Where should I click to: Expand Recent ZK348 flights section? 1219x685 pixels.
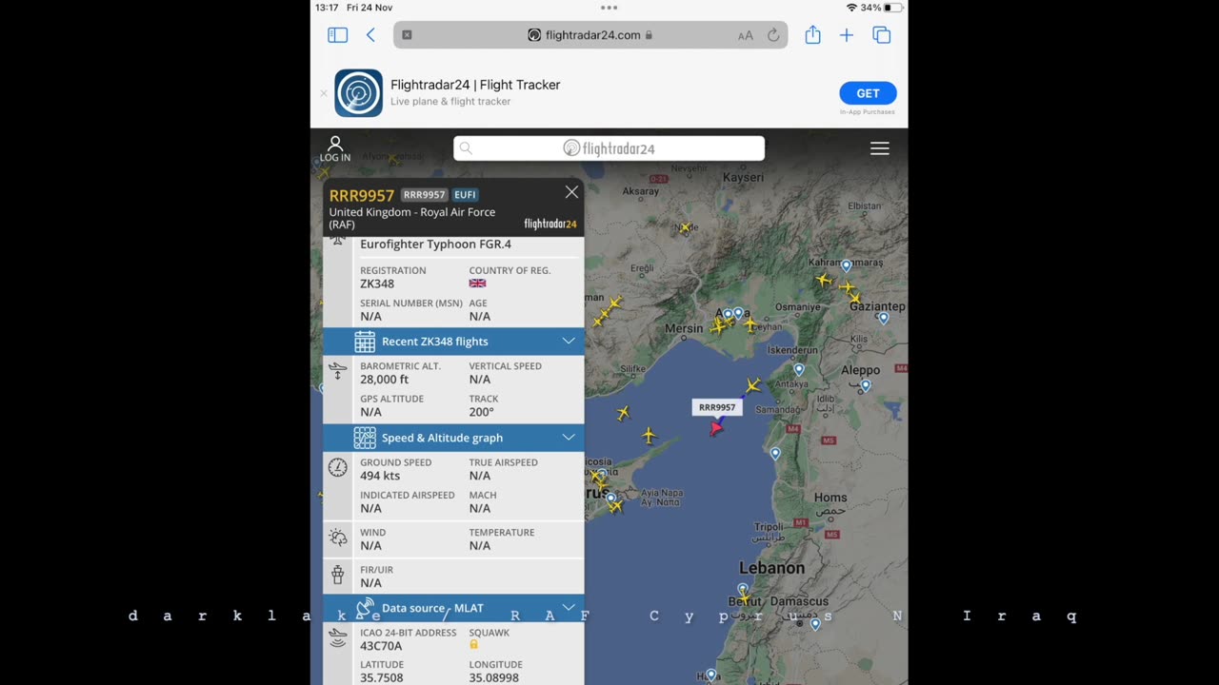pyautogui.click(x=453, y=342)
